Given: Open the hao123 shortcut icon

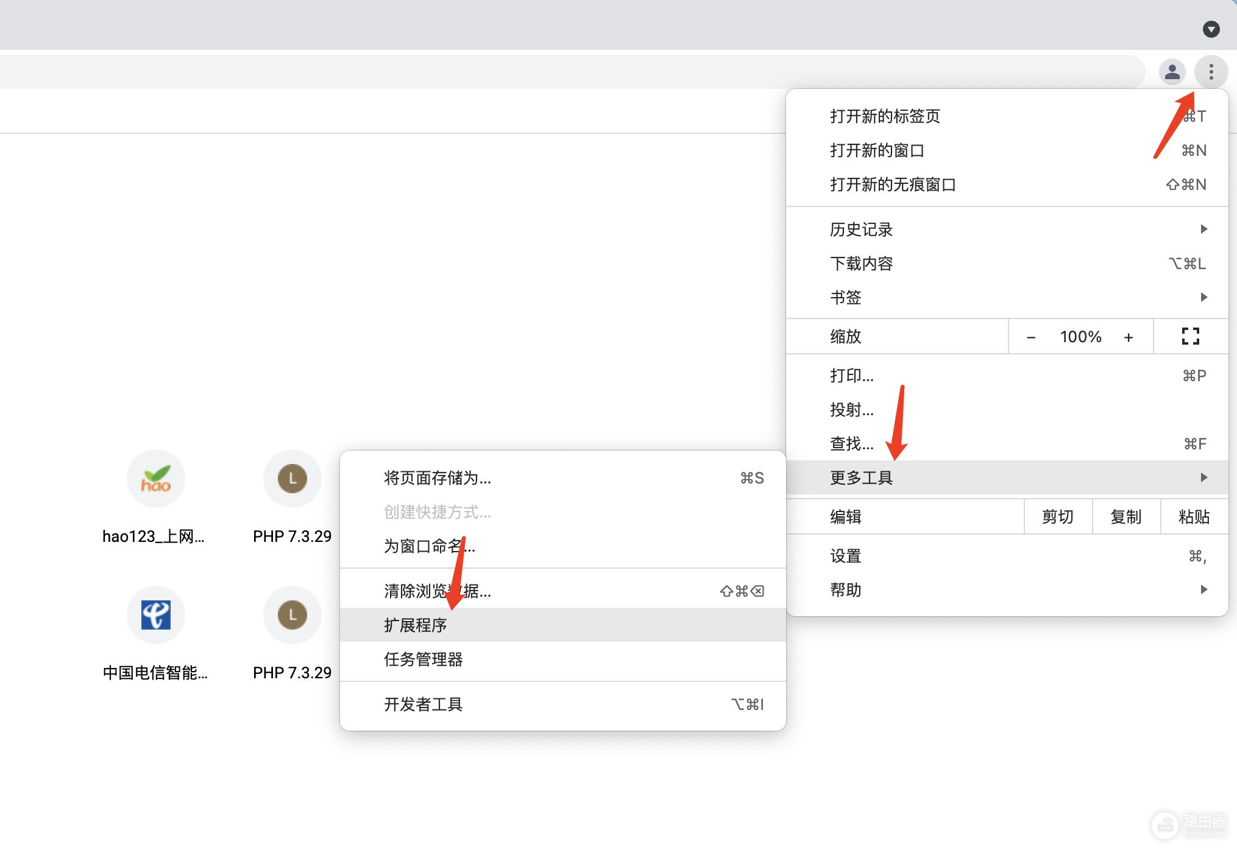Looking at the screenshot, I should click(156, 479).
